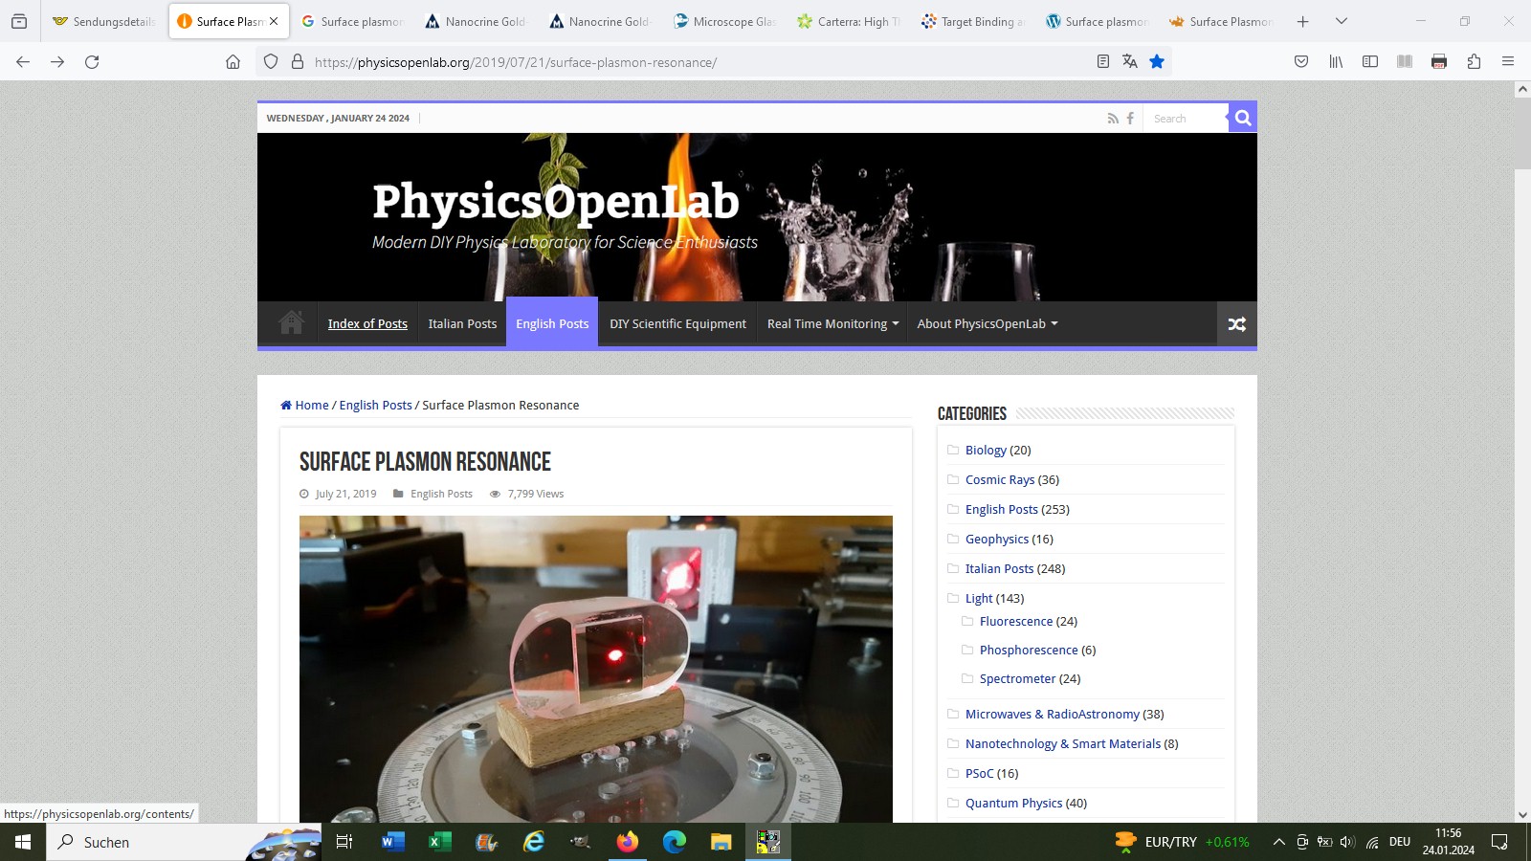Switch to the Target Binding tab
The height and width of the screenshot is (861, 1531).
(x=973, y=21)
